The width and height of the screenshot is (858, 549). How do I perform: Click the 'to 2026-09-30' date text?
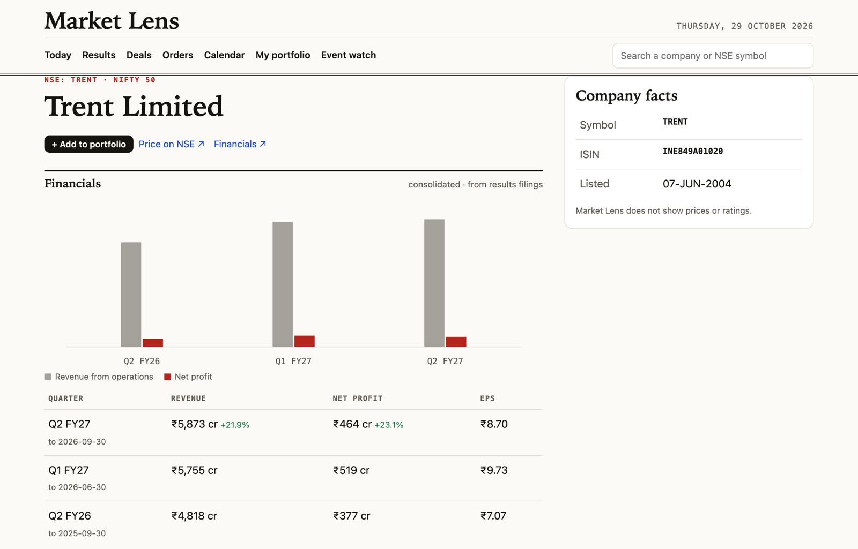point(77,442)
